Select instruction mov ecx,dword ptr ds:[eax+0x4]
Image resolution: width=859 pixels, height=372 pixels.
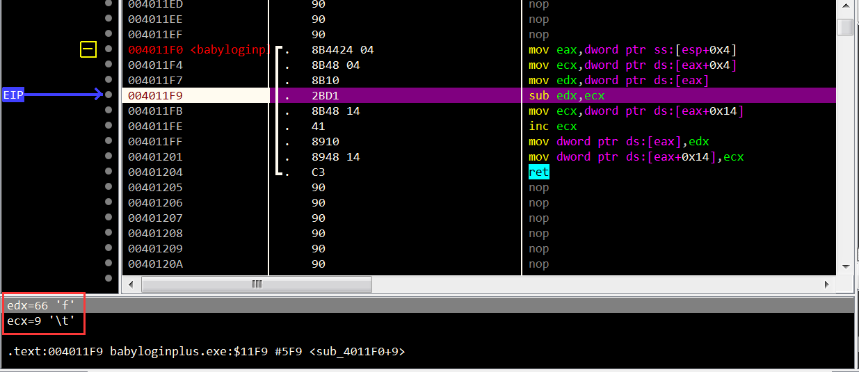click(x=632, y=65)
